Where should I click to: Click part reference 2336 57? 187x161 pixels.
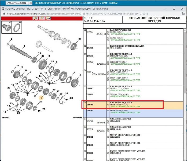[90, 88]
